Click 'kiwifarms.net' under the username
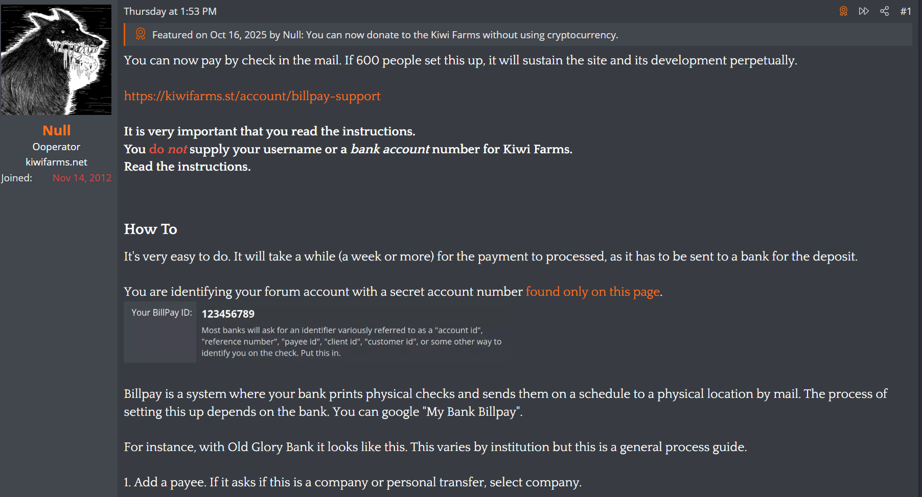Viewport: 922px width, 497px height. pyautogui.click(x=56, y=162)
